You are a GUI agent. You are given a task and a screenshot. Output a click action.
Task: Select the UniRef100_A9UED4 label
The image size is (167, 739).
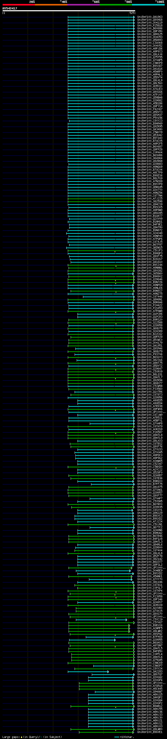(x=150, y=403)
